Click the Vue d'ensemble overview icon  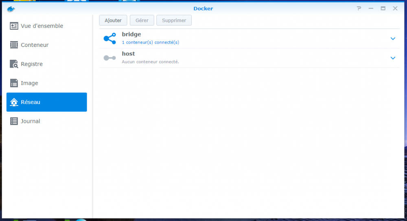pyautogui.click(x=14, y=26)
